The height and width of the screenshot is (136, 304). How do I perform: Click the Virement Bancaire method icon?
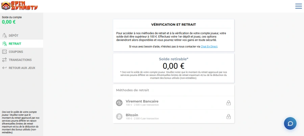(x=119, y=103)
